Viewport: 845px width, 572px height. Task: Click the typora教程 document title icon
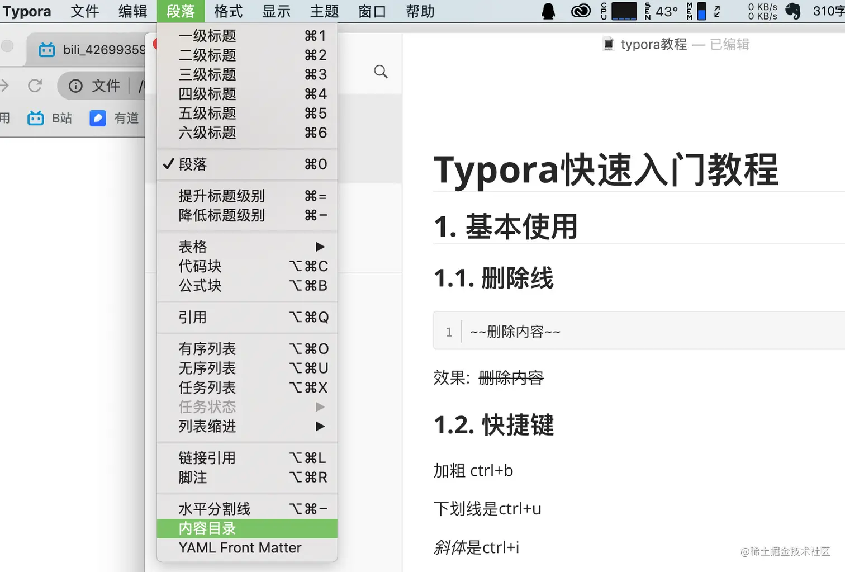(609, 44)
